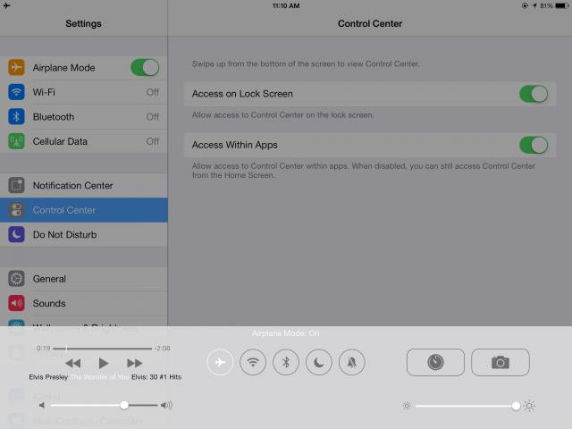Viewport: 572px width, 429px height.
Task: Click green Cellular Data antenna icon
Action: pyautogui.click(x=16, y=141)
